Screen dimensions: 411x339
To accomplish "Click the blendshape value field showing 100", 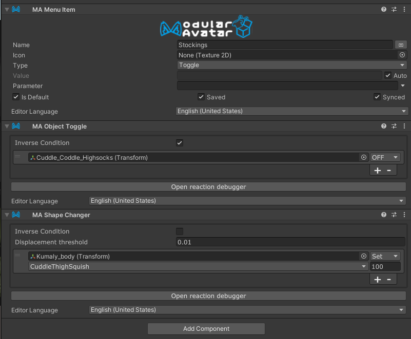I will pos(385,267).
